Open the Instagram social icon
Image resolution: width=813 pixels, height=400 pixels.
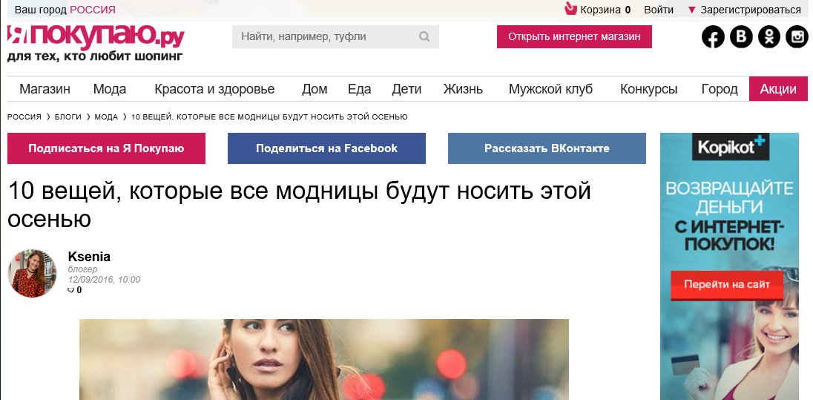[797, 37]
